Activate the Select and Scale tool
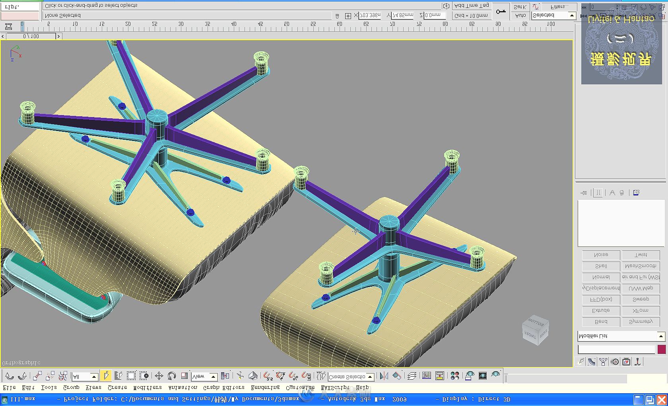This screenshot has width=668, height=406. click(184, 376)
